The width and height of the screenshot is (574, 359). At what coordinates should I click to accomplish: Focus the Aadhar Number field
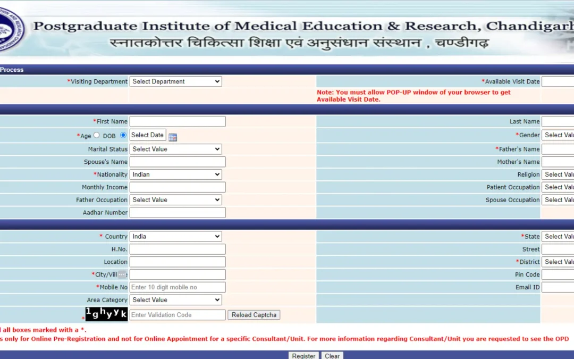[178, 212]
